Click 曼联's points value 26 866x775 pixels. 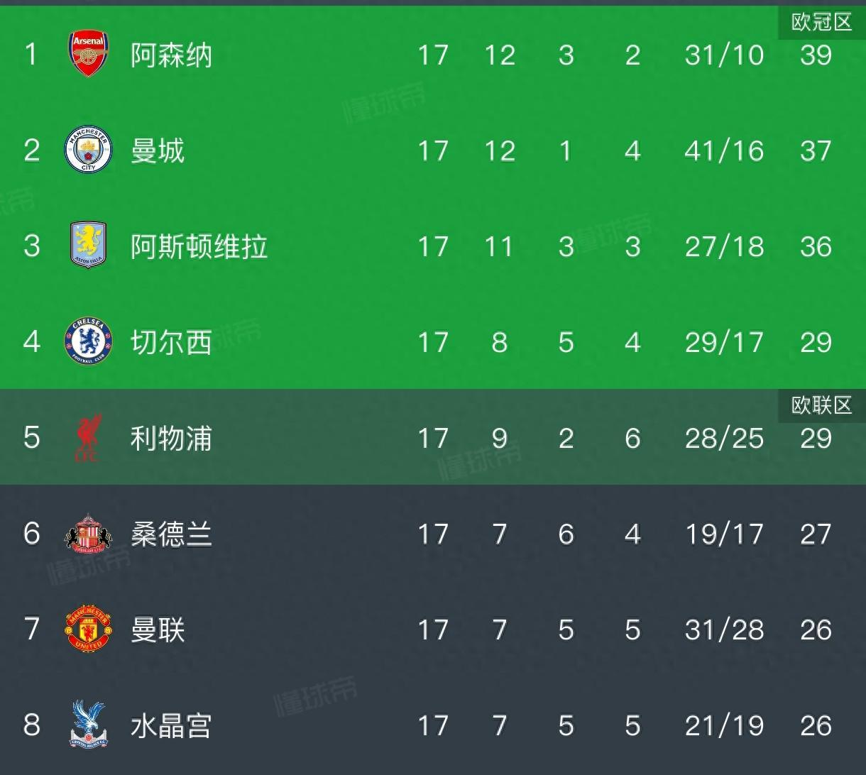(x=816, y=630)
